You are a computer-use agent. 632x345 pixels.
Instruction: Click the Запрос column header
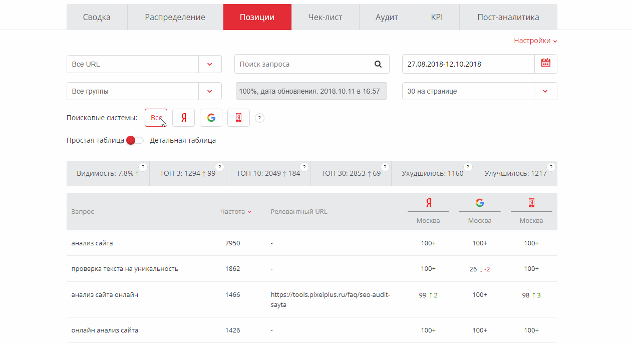[83, 211]
